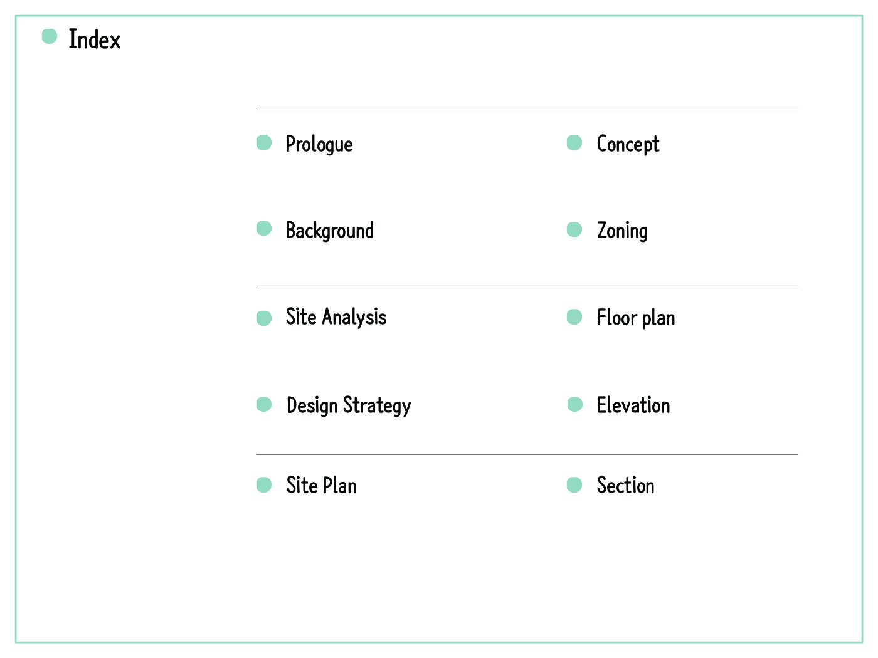This screenshot has width=878, height=658.
Task: Click the green bullet next to Zoning
Action: click(574, 229)
